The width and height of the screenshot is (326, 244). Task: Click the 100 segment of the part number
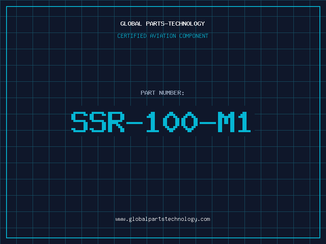click(171, 122)
